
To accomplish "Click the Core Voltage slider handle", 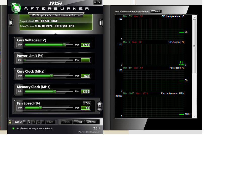I will pos(64,45).
